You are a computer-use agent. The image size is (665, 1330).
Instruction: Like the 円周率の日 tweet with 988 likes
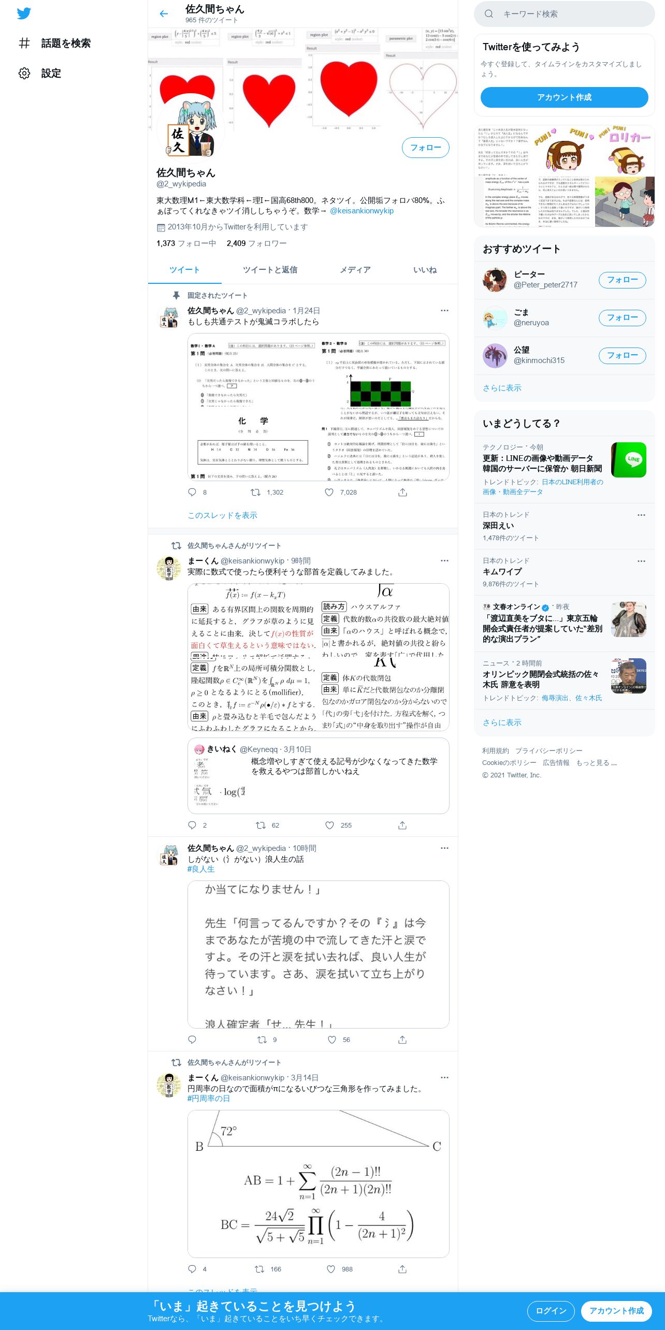331,1269
